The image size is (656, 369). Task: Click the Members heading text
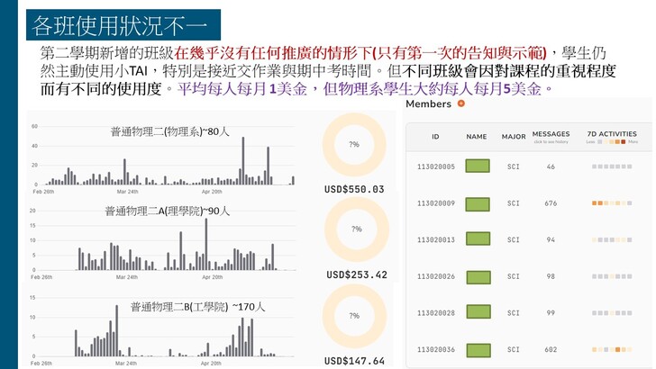(x=428, y=103)
